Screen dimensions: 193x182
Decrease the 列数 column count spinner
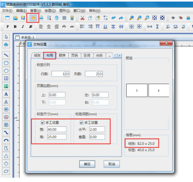point(100,76)
